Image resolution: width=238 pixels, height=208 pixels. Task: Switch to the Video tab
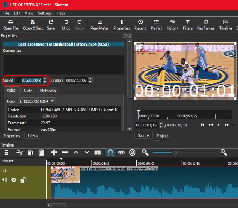tap(11, 91)
